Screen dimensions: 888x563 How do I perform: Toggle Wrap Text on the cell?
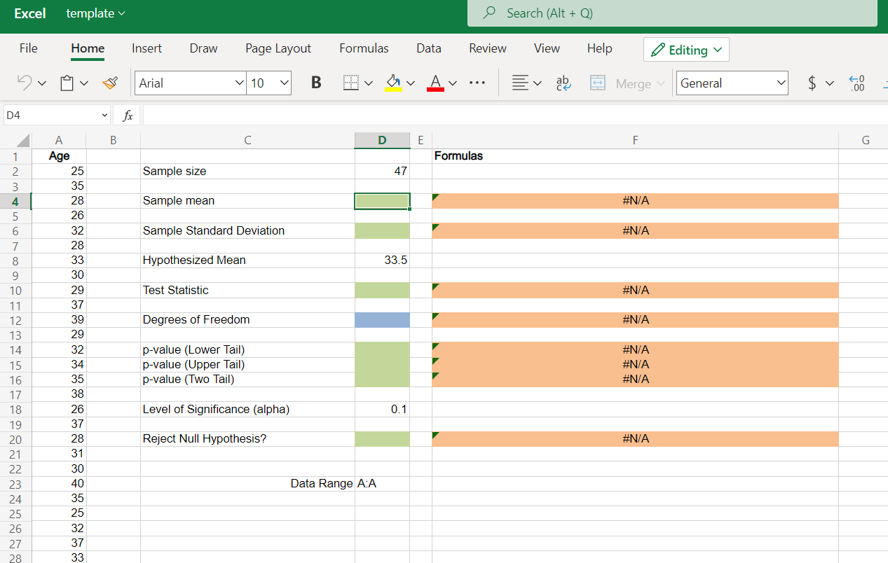click(563, 82)
